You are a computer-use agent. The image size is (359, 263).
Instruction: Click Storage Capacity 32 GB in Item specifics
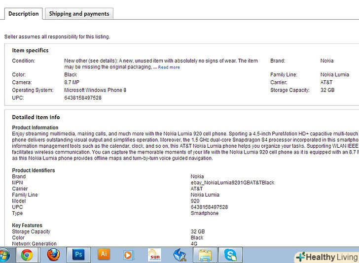pos(327,90)
